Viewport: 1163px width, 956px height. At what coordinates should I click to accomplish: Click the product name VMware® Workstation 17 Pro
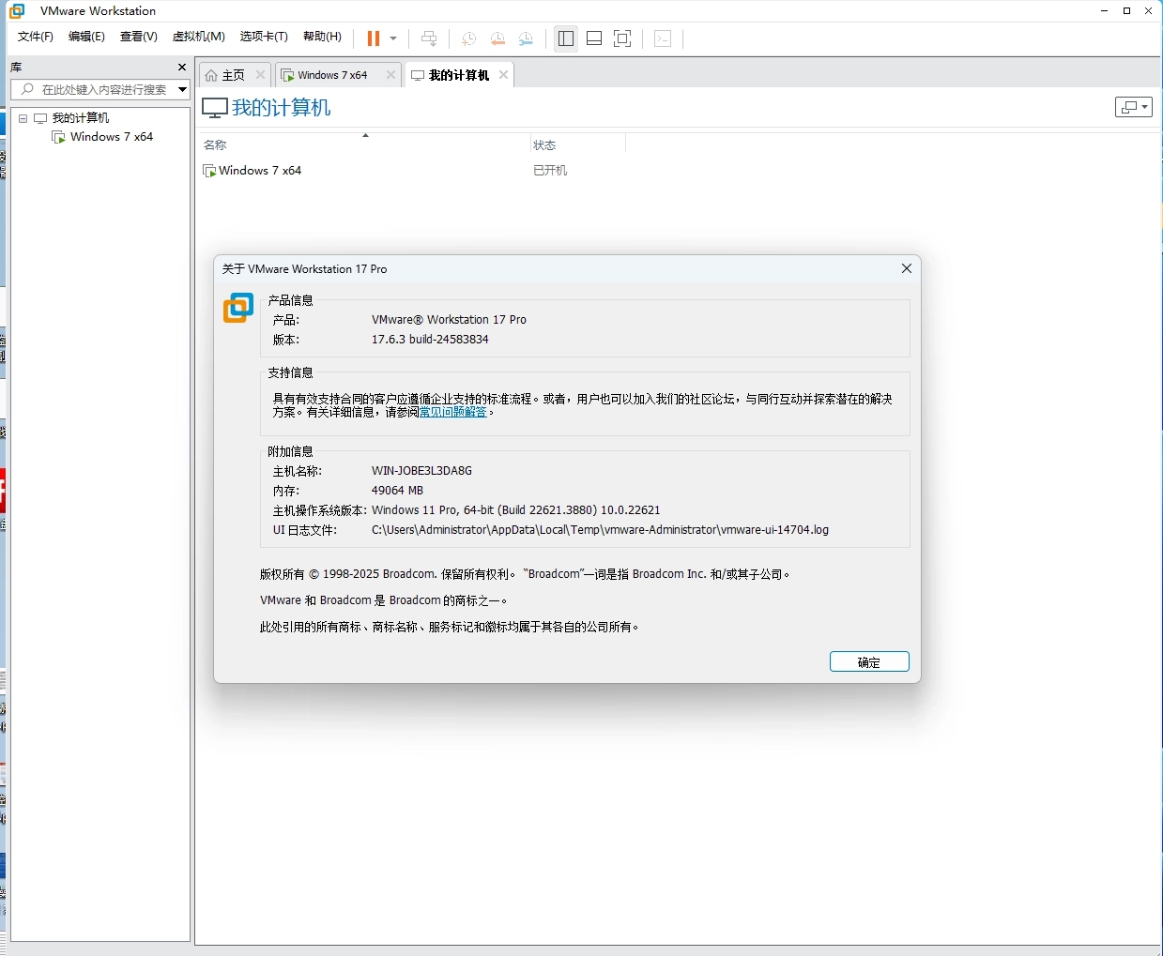[x=449, y=320]
